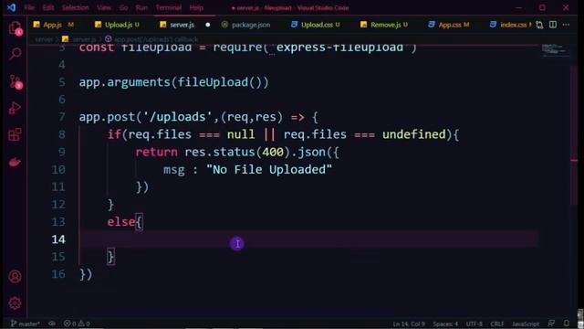Open the View menu

pyautogui.click(x=104, y=8)
